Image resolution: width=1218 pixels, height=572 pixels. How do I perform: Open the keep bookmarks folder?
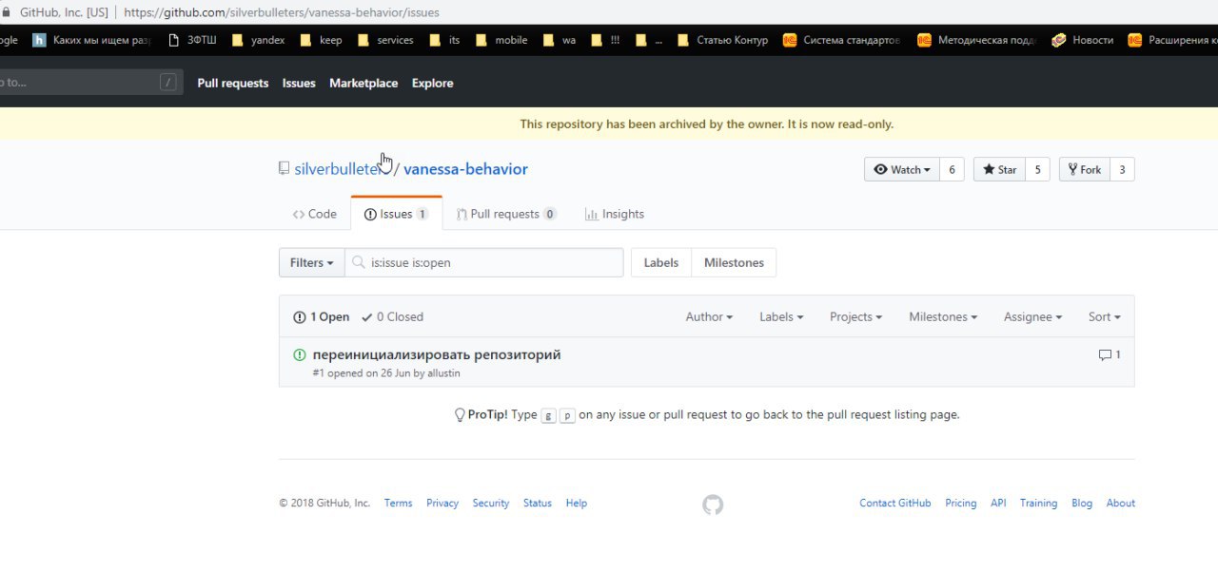(321, 40)
